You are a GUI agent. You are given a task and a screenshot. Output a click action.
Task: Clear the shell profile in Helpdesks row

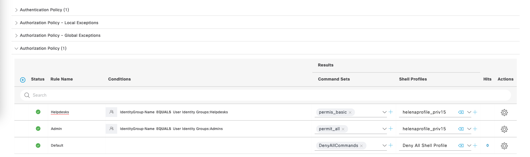461,112
